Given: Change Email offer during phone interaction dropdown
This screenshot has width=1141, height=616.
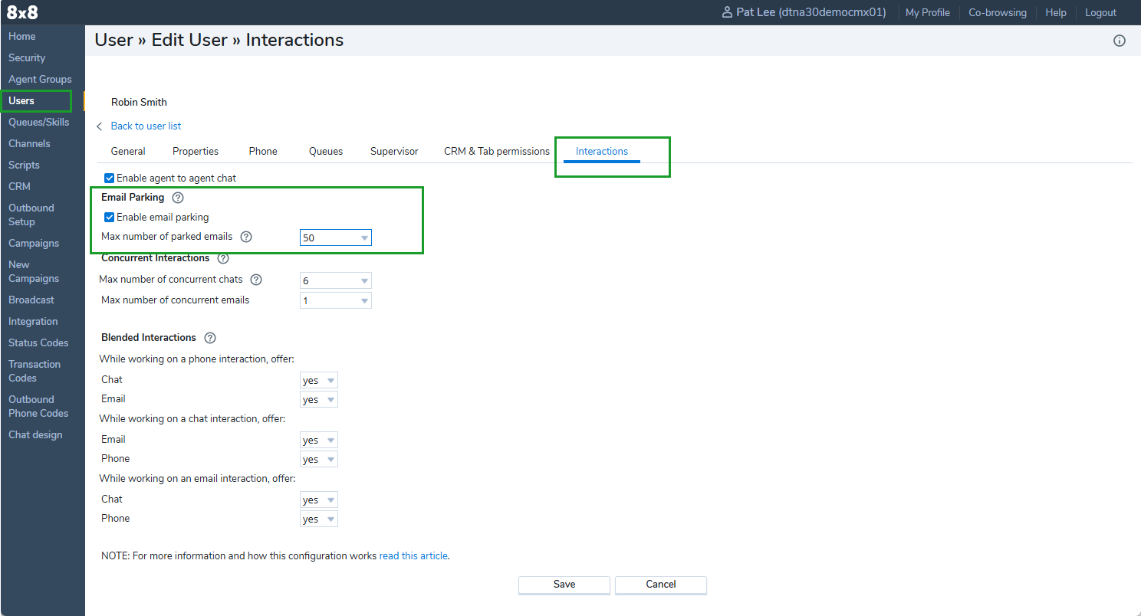Looking at the screenshot, I should pos(319,399).
